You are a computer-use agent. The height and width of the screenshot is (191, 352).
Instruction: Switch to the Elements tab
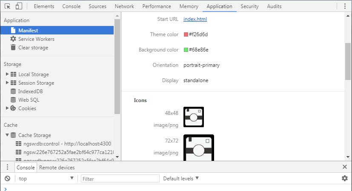(x=44, y=6)
